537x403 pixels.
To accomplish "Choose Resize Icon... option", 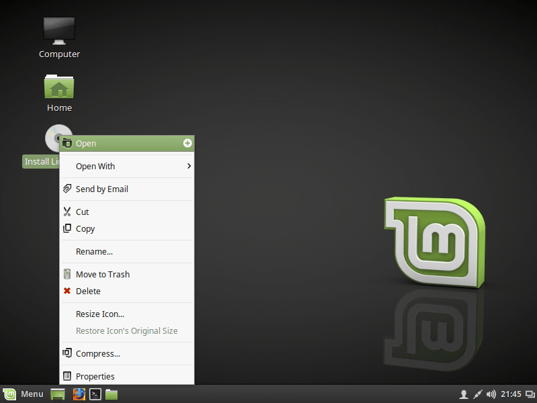I will point(127,314).
